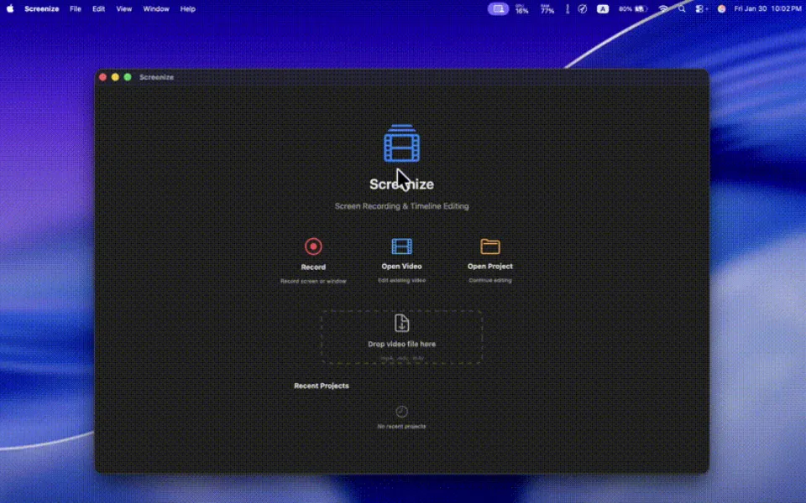Viewport: 806px width, 503px height.
Task: Click the 'Record' button label
Action: pos(313,267)
